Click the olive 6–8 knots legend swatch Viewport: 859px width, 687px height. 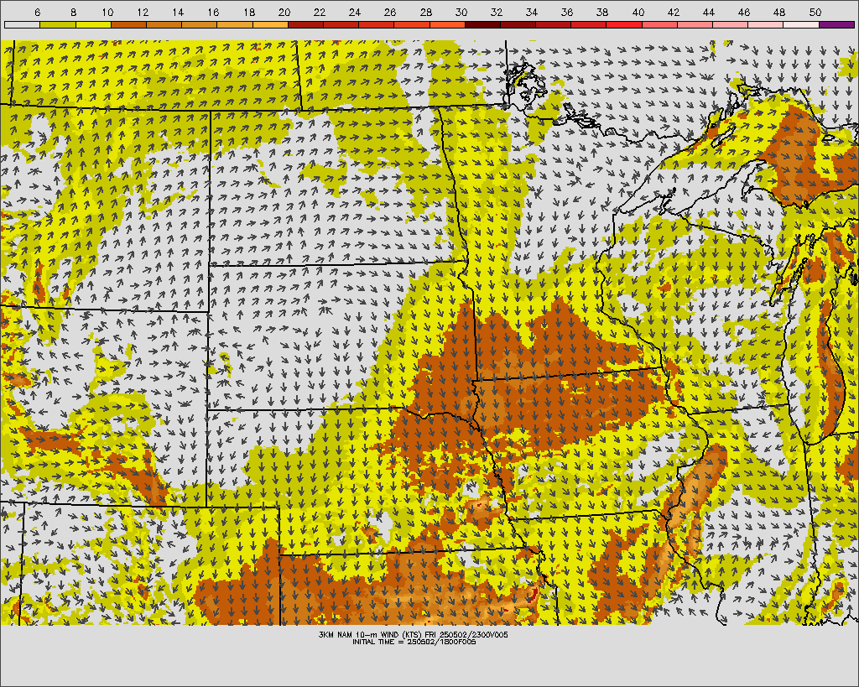click(x=58, y=24)
